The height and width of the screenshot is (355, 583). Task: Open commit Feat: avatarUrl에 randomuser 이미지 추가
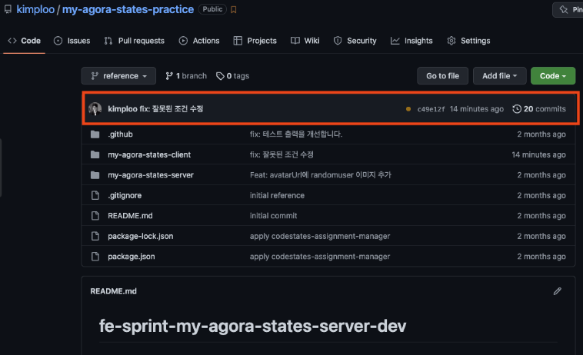(321, 175)
